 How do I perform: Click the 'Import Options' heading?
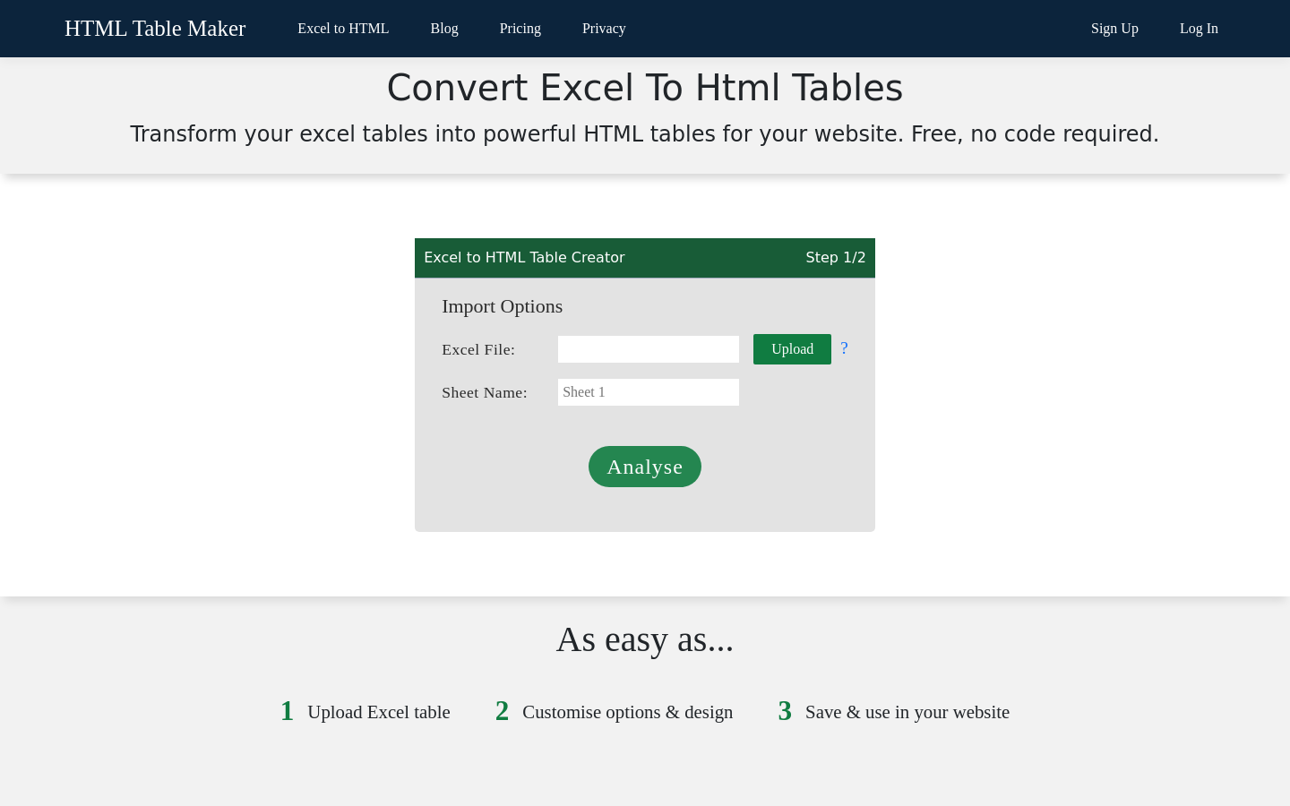(x=503, y=306)
